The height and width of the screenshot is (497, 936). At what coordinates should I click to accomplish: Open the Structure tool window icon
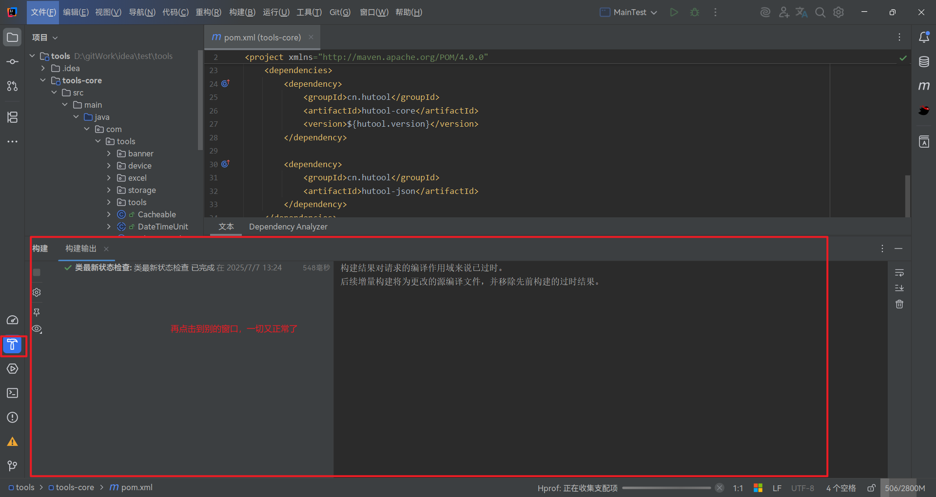[13, 117]
